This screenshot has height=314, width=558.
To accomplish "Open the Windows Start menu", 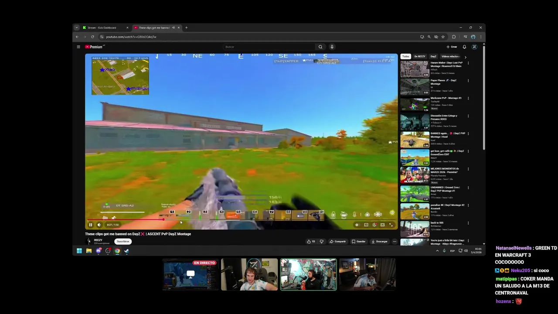I will coord(79,251).
